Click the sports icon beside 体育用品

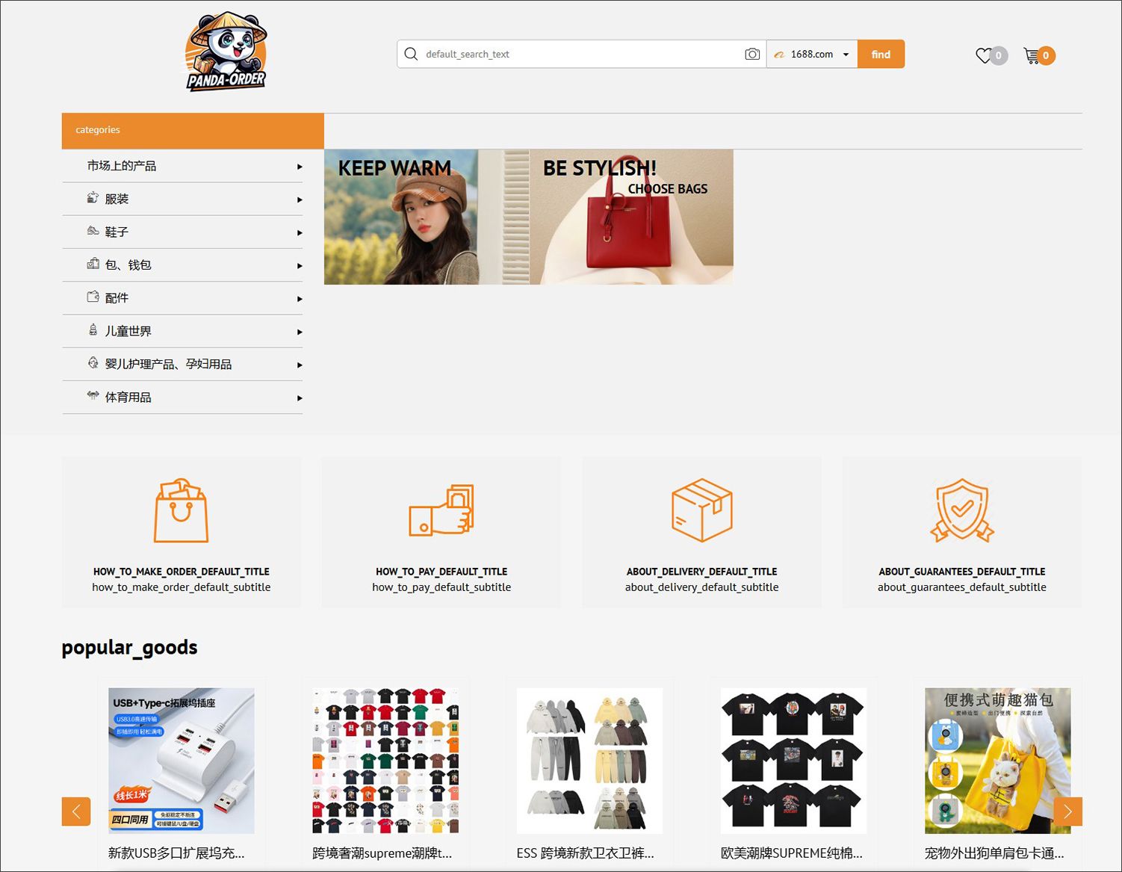[x=93, y=395]
